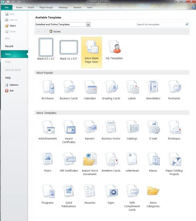Open My Templates
The width and height of the screenshot is (196, 221).
(114, 50)
